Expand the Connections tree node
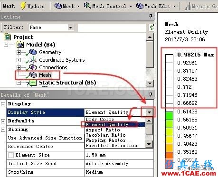The image size is (218, 177). (x=19, y=67)
